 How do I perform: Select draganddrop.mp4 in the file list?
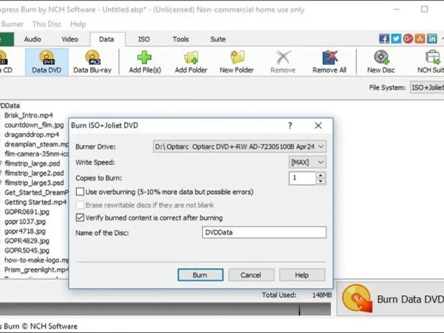coord(32,134)
